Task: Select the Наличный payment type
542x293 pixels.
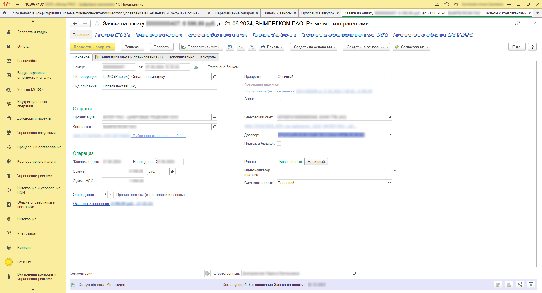Action: (x=316, y=162)
